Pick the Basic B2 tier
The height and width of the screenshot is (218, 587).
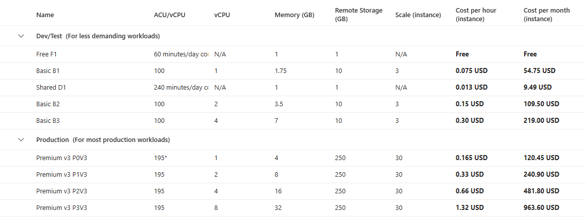[x=48, y=104]
